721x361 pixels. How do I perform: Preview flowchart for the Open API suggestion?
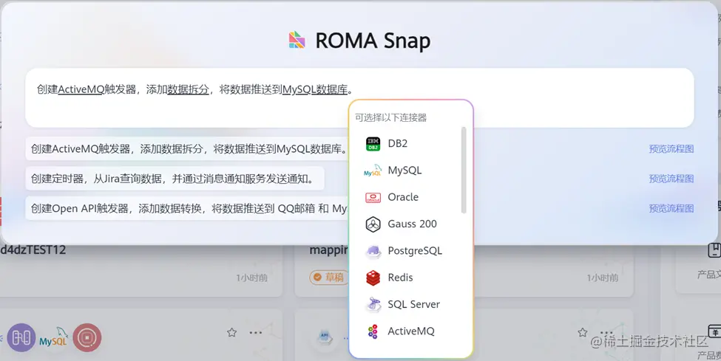point(671,208)
